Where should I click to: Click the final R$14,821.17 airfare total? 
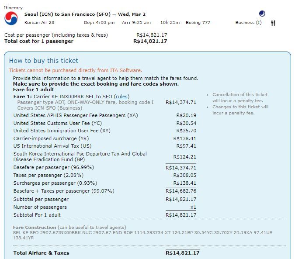point(183,253)
